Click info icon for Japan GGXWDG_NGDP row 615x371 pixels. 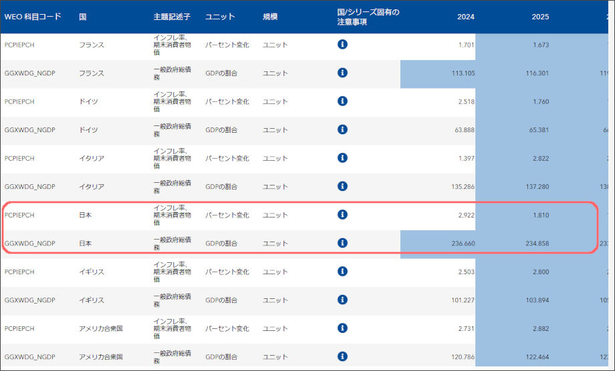[x=342, y=243]
